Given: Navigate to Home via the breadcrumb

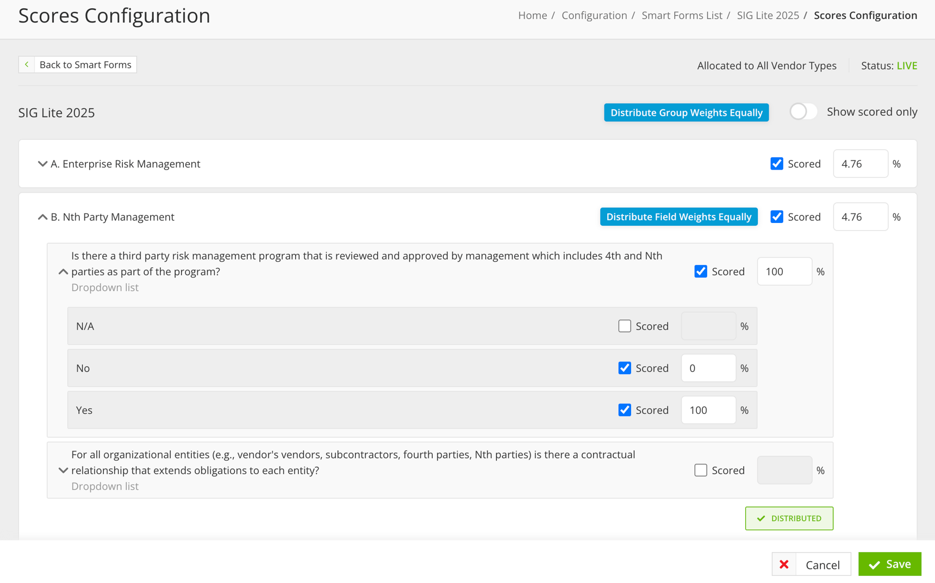Looking at the screenshot, I should (532, 15).
